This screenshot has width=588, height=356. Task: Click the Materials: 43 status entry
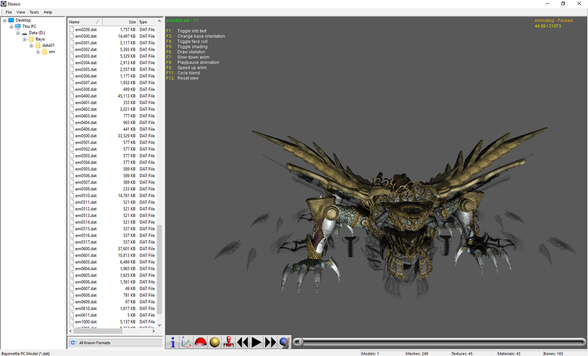(x=510, y=354)
